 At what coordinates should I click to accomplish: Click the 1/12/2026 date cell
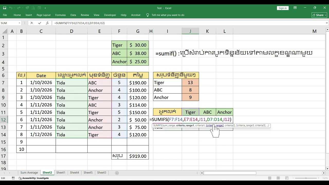pyautogui.click(x=41, y=134)
